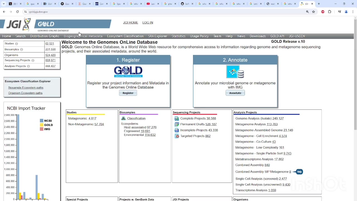Open the Chrome profile avatar icon
The width and height of the screenshot is (357, 201).
tap(346, 12)
